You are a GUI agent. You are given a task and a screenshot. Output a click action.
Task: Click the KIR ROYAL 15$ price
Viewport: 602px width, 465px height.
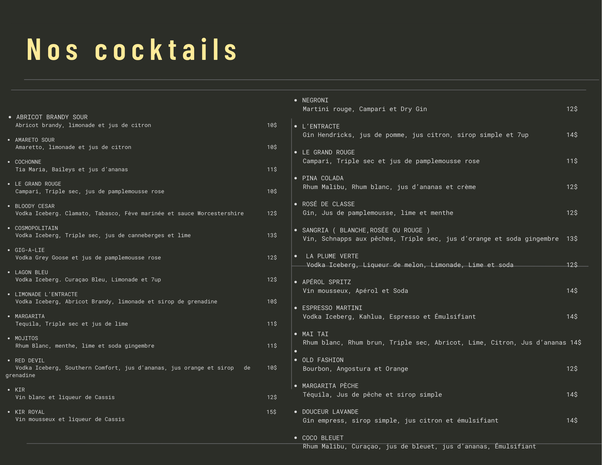tap(271, 412)
